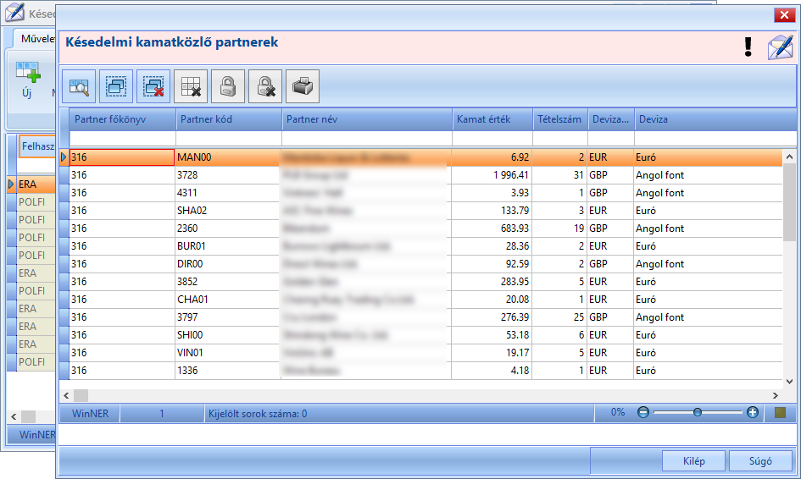Click the zoom in plus icon
801x479 pixels.
(x=753, y=412)
